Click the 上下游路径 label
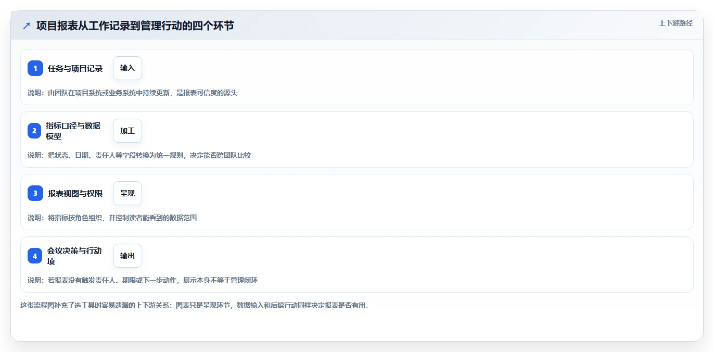Viewport: 714px width, 352px height. pyautogui.click(x=675, y=23)
